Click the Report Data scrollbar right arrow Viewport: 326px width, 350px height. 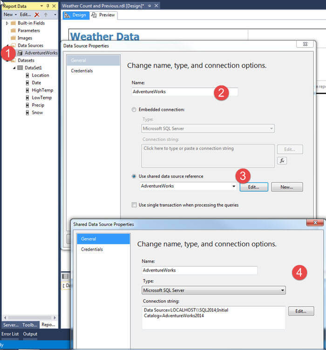(x=54, y=318)
